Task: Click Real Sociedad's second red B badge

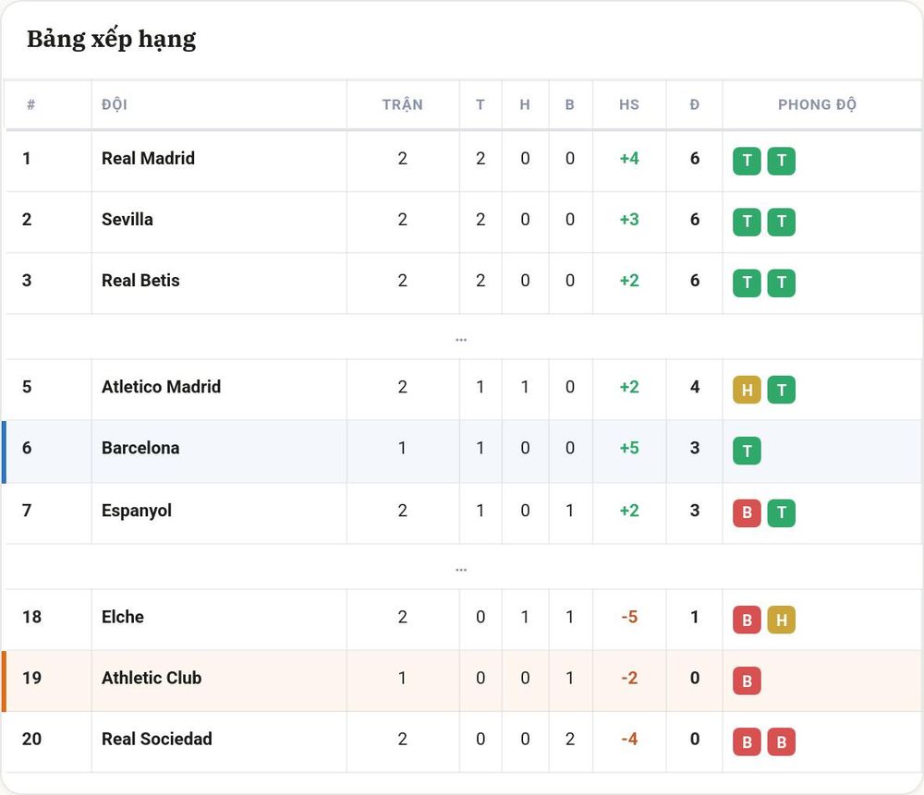Action: click(x=782, y=742)
